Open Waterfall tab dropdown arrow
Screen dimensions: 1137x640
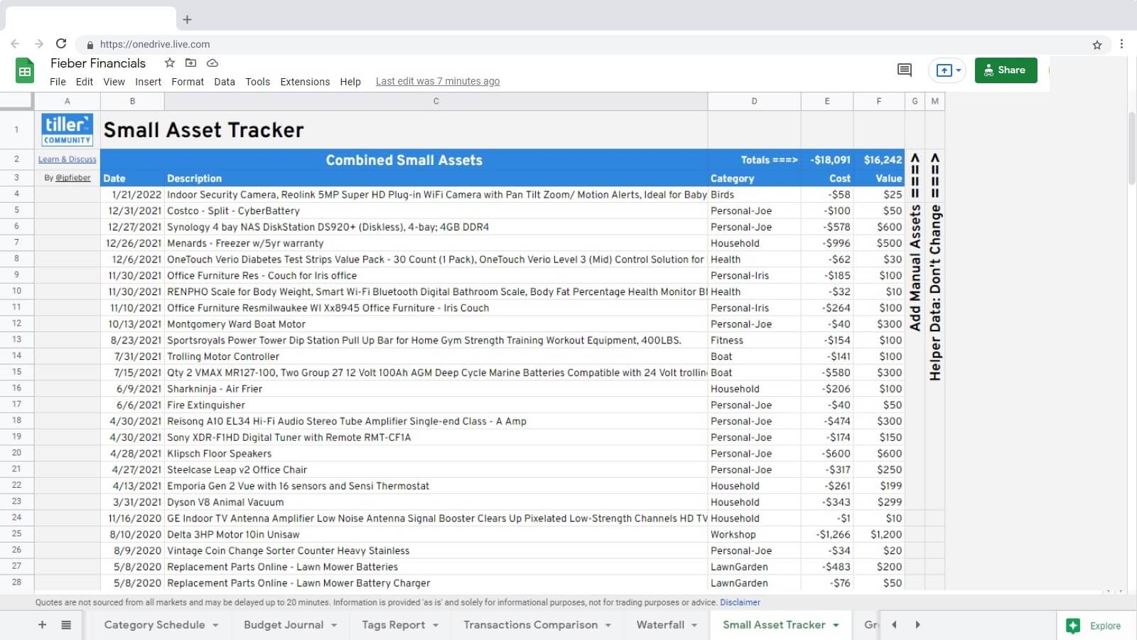pos(694,625)
